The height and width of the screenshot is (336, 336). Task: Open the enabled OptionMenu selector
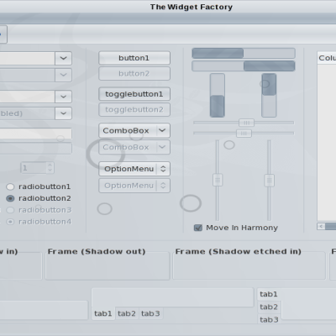click(x=134, y=169)
